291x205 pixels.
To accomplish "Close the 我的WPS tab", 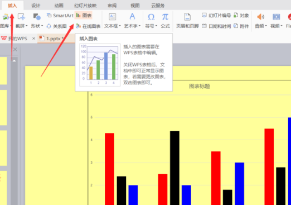I will click(x=33, y=39).
